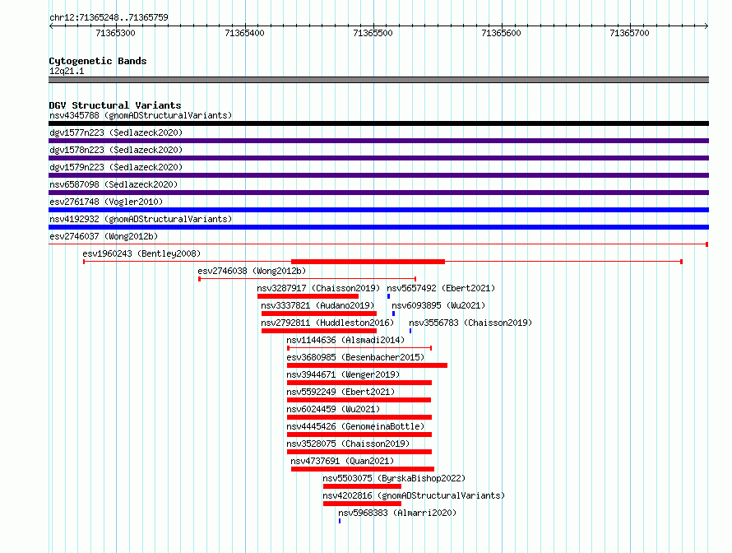
Task: Open nsv6587098 Sedlazeck2020 variant
Action: point(114,184)
